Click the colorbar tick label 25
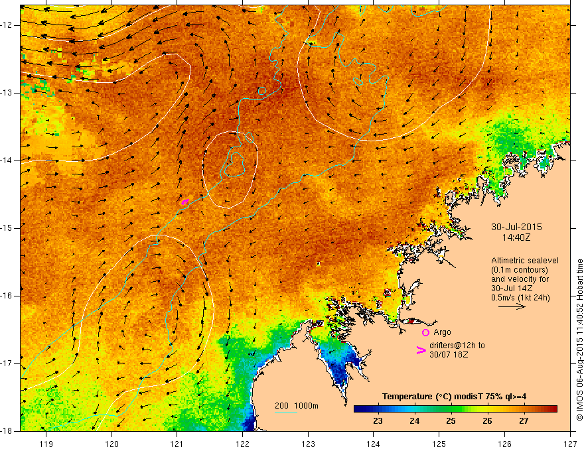Image resolution: width=584 pixels, height=451 pixels. coord(451,421)
